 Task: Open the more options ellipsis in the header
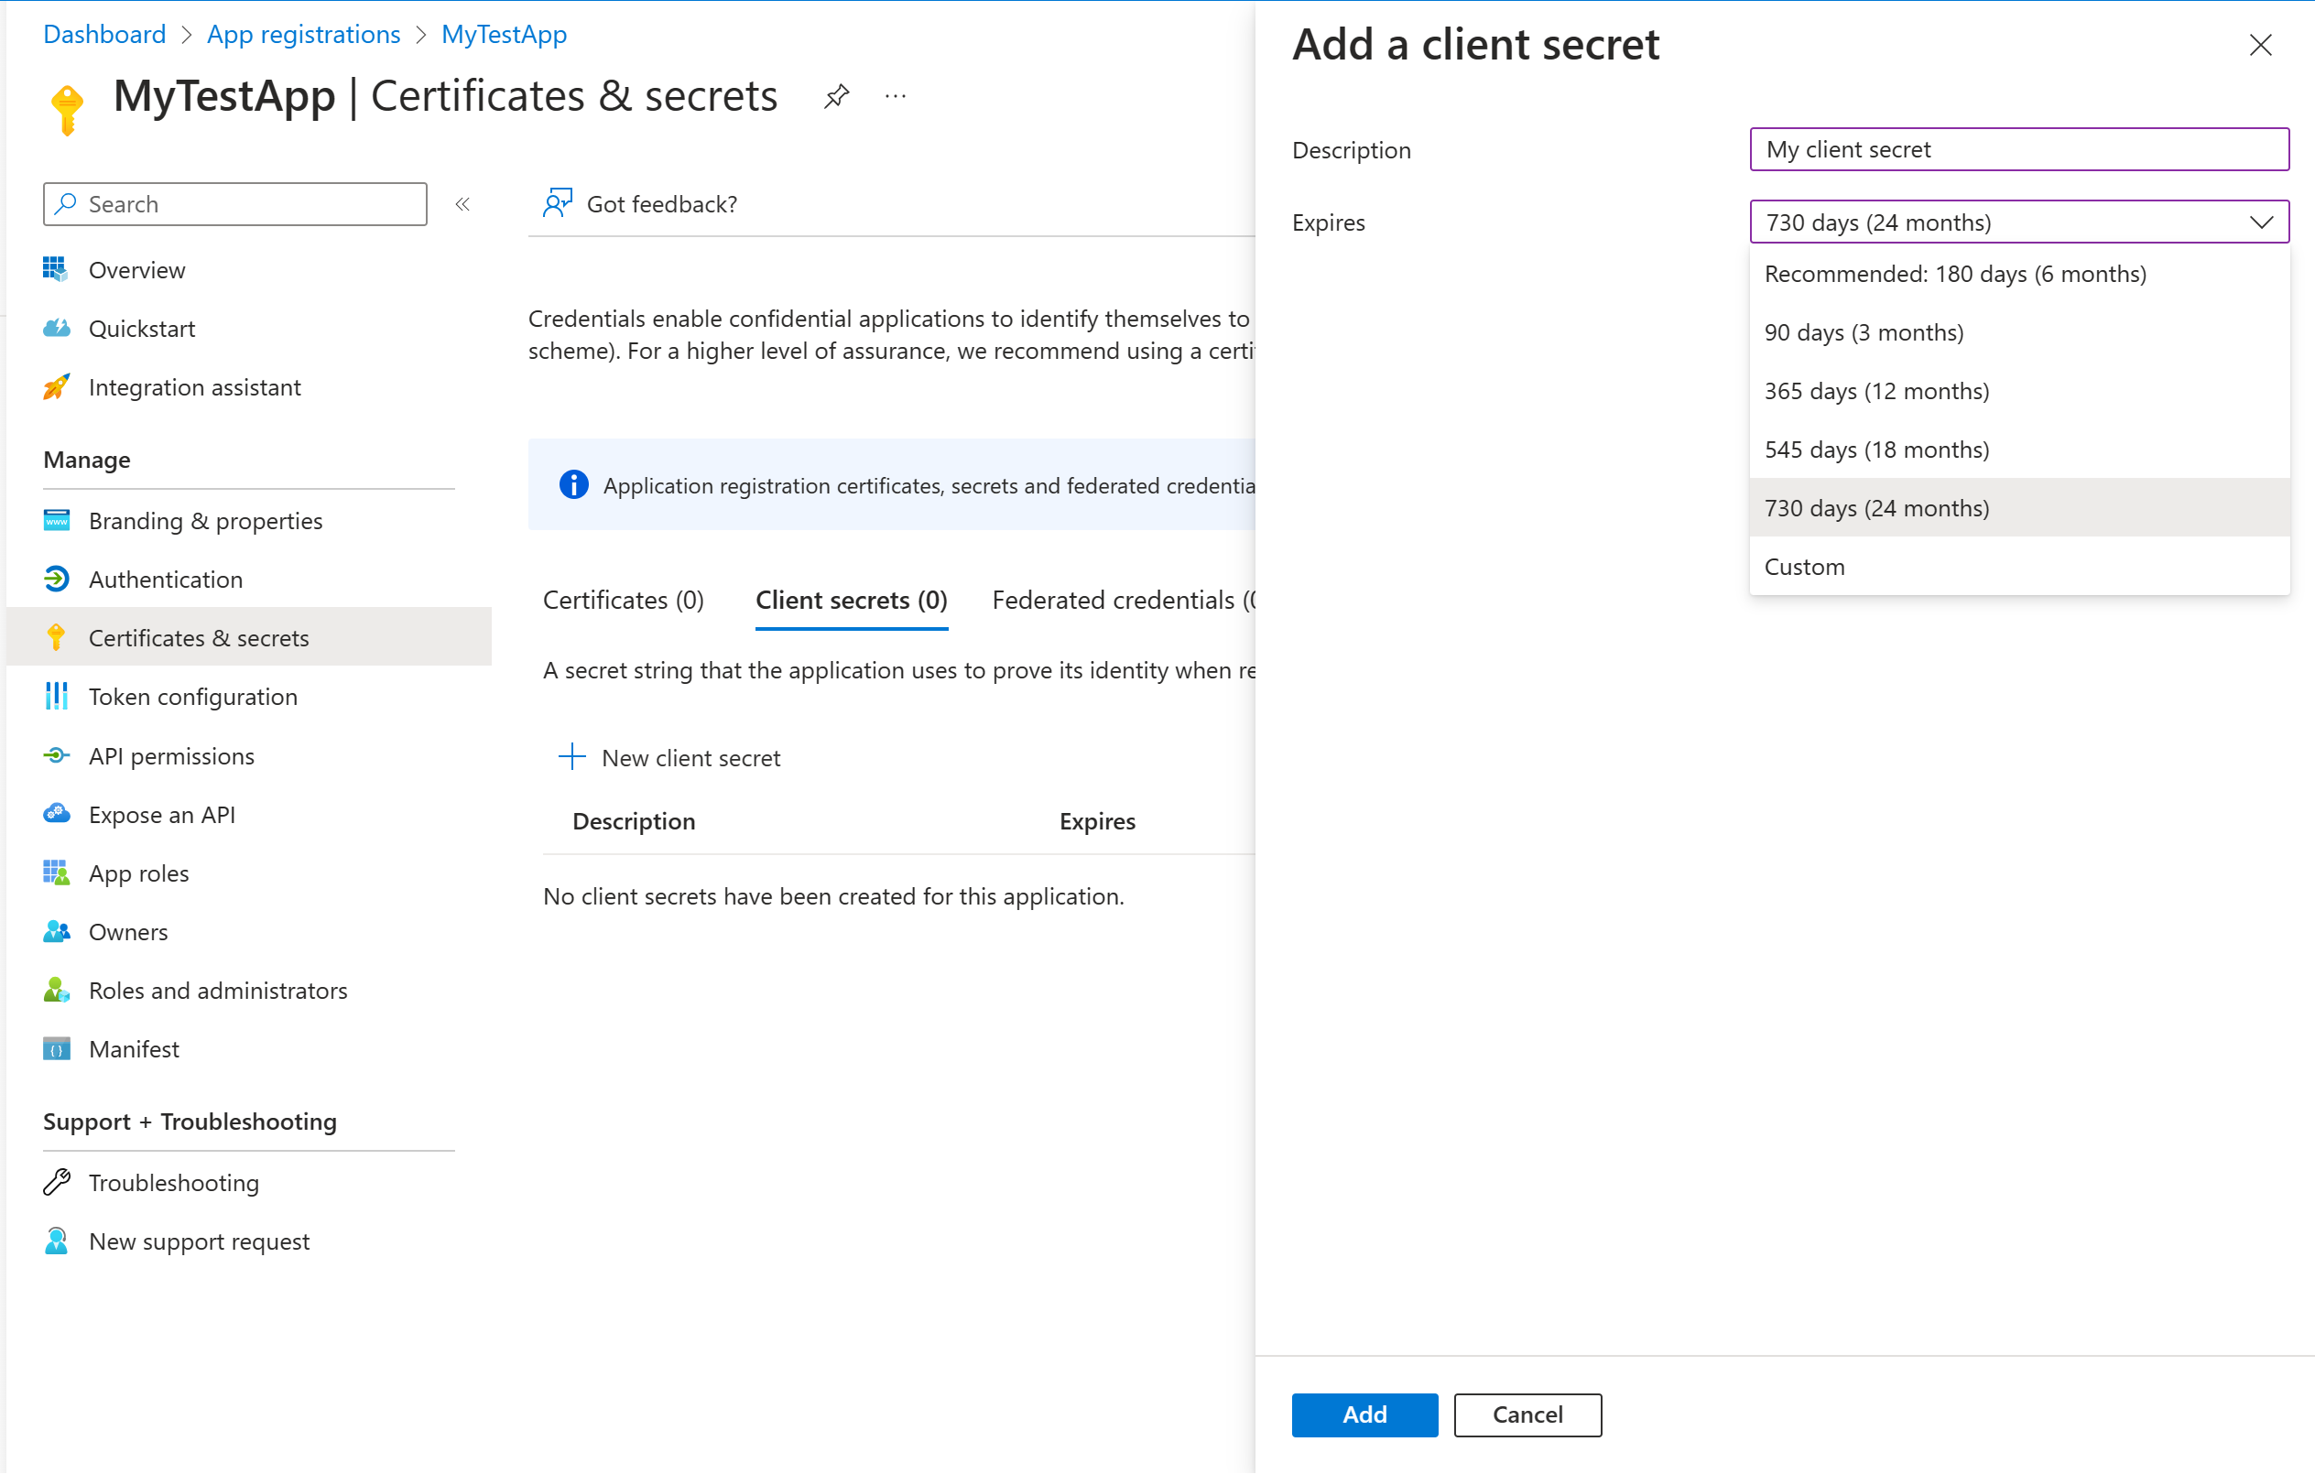pos(895,96)
